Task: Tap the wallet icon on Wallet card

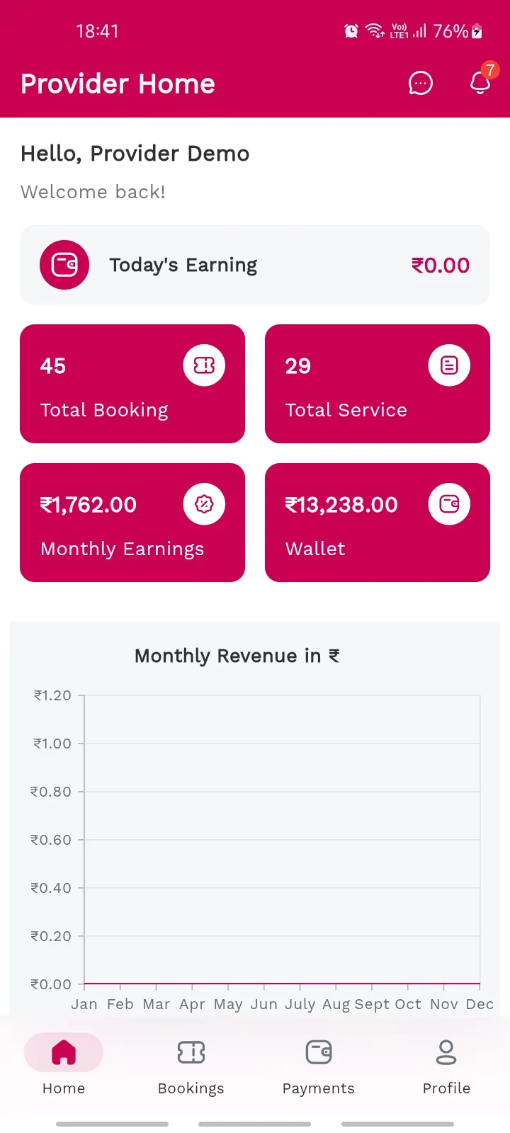Action: pos(449,504)
